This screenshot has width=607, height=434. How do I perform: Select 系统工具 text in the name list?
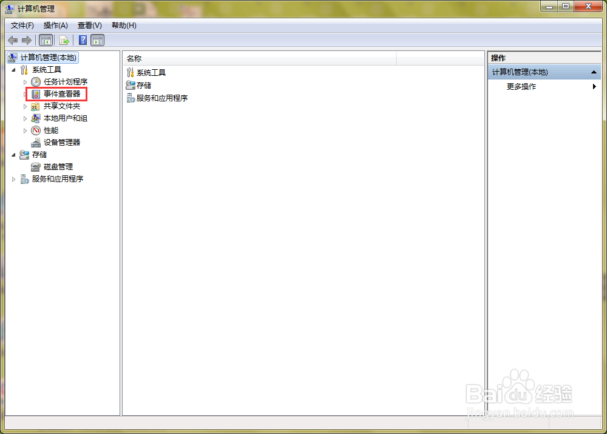coord(151,73)
